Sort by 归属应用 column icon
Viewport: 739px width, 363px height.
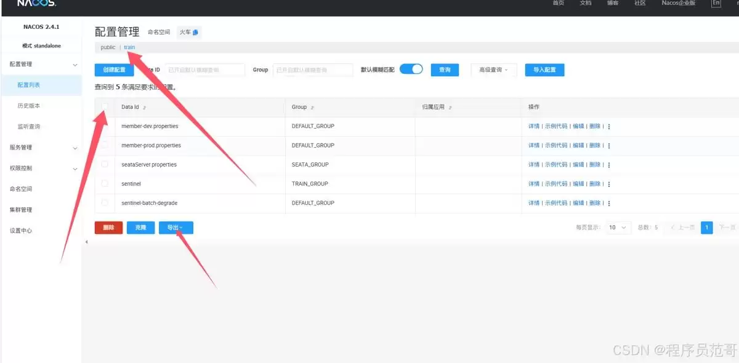[x=450, y=107]
